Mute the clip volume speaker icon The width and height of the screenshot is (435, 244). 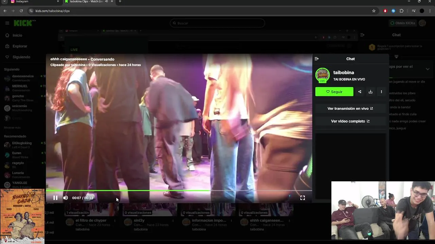66,198
